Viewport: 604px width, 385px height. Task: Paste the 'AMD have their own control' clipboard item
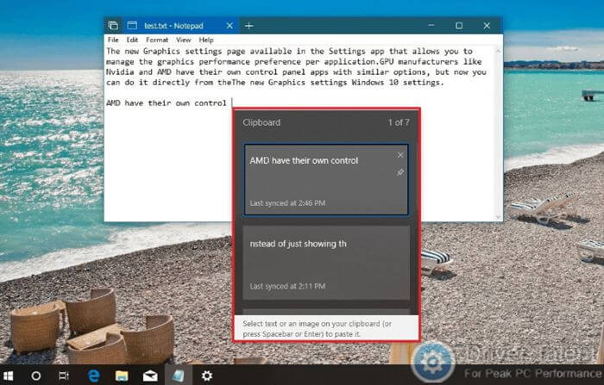tap(326, 180)
